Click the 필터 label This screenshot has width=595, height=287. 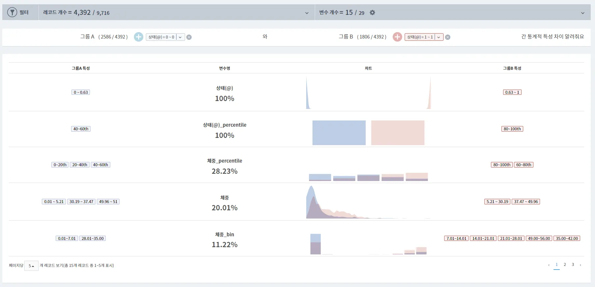click(24, 13)
